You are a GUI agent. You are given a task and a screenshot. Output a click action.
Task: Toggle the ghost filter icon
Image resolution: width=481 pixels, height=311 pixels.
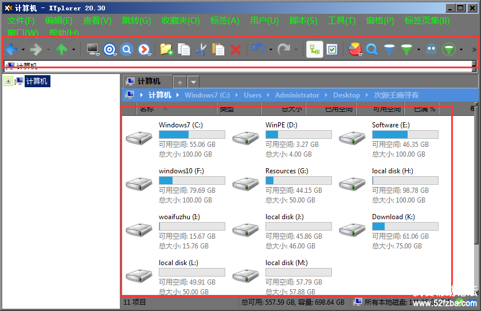(x=431, y=49)
